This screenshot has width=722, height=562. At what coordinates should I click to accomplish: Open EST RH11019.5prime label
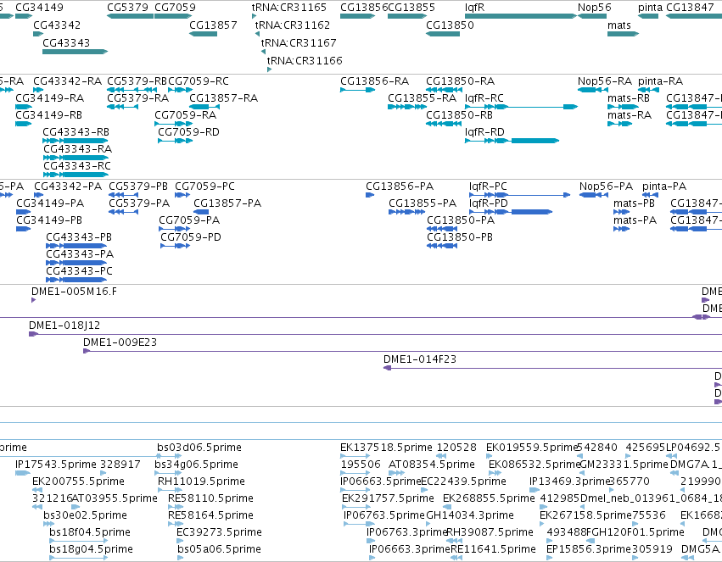[x=202, y=481]
